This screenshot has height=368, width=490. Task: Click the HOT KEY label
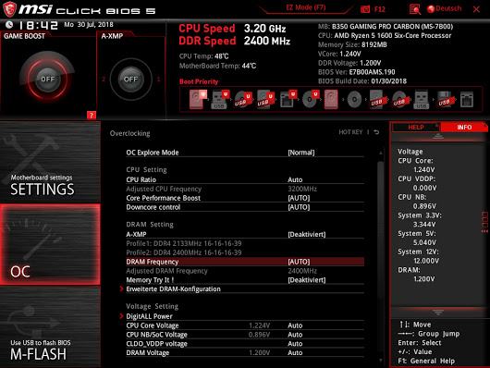[x=350, y=132]
